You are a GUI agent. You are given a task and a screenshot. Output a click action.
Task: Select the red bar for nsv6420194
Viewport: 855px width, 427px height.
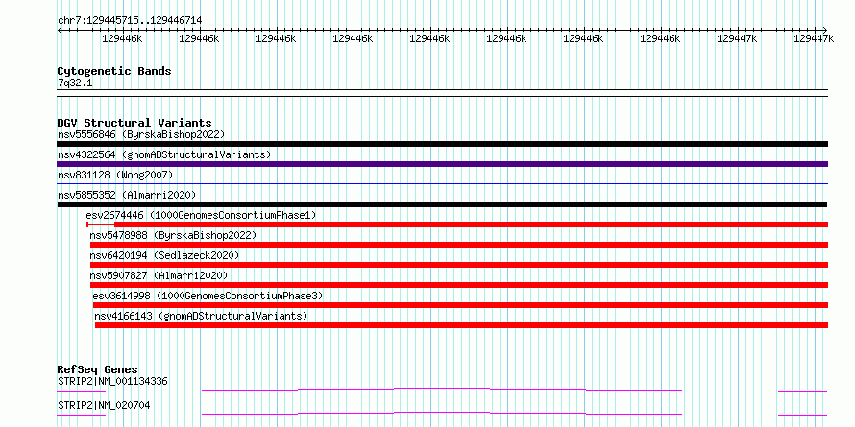(459, 265)
